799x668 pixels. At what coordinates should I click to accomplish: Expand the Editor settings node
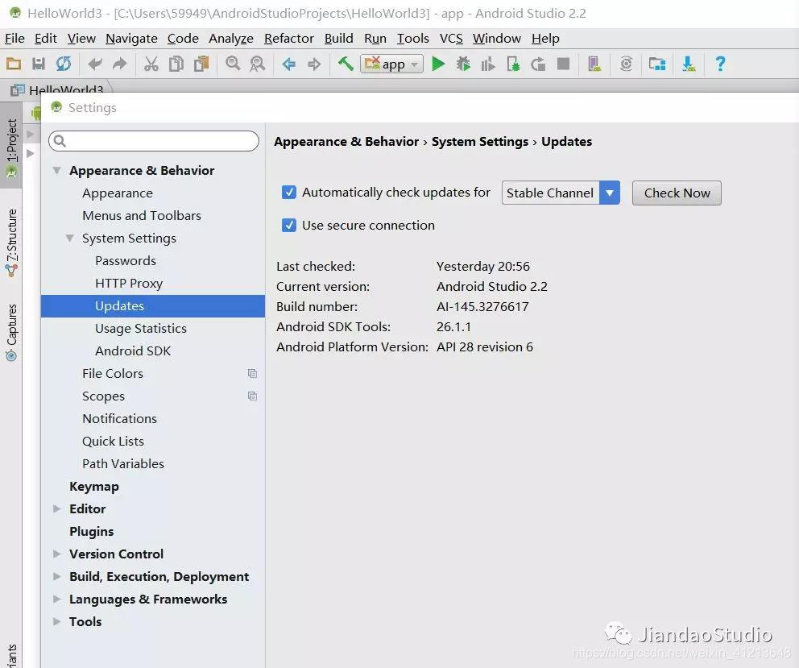57,509
